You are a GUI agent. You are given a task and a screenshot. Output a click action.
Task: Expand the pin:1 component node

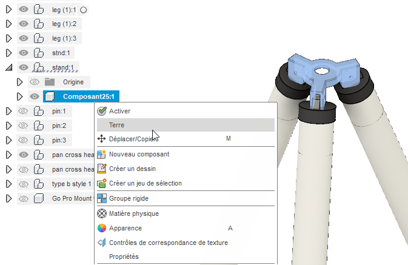click(8, 112)
